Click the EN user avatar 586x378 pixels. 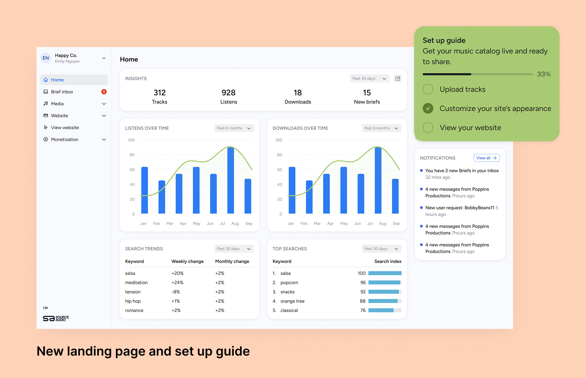46,58
